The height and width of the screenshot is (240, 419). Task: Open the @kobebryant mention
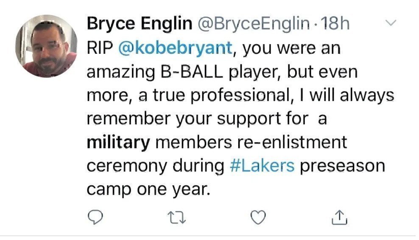coord(176,48)
